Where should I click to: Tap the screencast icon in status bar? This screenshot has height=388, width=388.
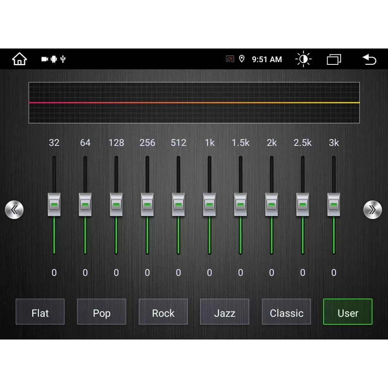tap(230, 59)
